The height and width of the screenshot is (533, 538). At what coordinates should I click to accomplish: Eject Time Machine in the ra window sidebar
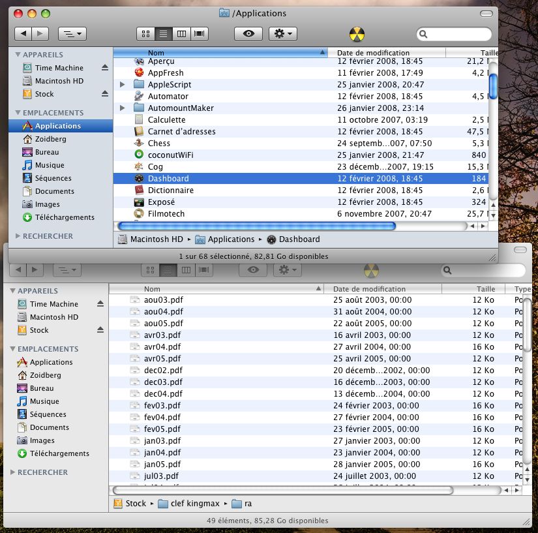pyautogui.click(x=100, y=304)
